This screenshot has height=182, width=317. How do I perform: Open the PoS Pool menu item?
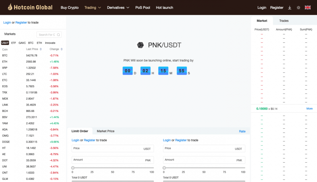pos(143,8)
